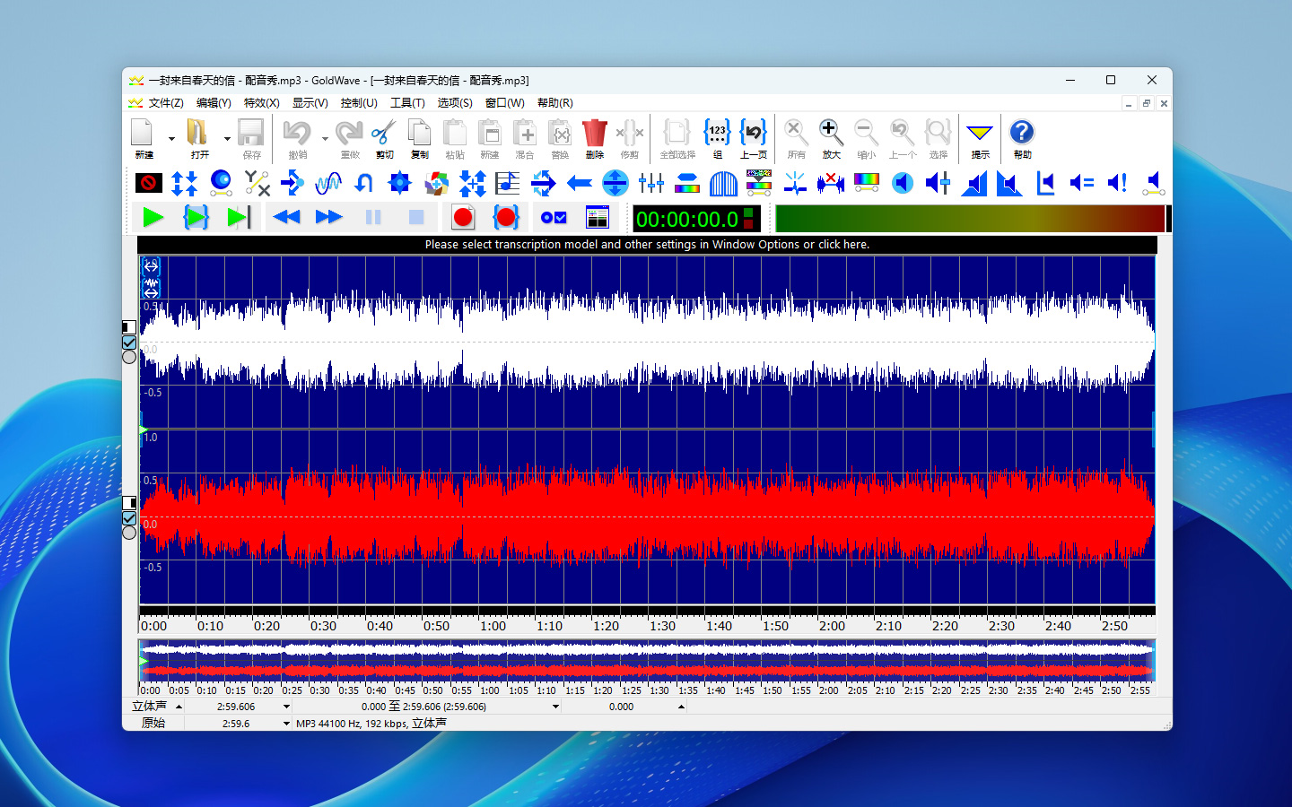Click the Zoom In (放大) magnifier button
This screenshot has height=807, width=1292.
832,139
